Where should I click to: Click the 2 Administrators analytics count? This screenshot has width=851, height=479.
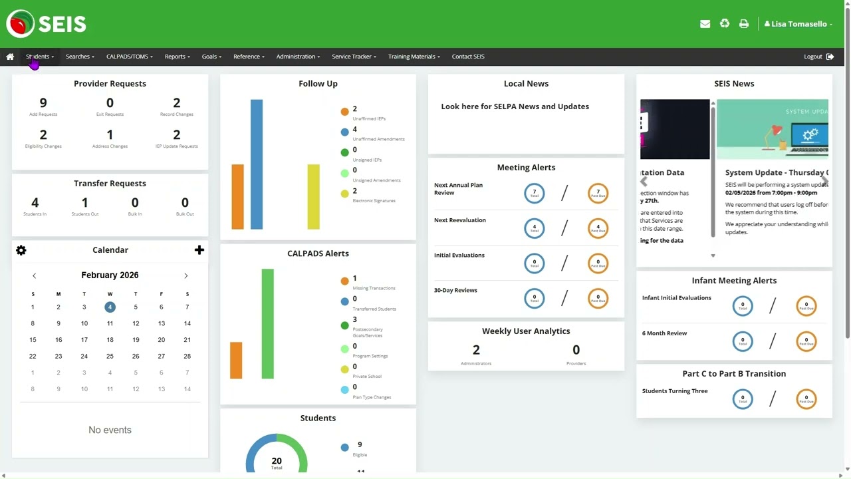point(476,350)
